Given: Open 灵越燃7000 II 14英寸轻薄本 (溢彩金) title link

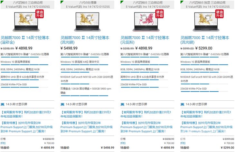Looking at the screenshot, I should click(x=25, y=40).
